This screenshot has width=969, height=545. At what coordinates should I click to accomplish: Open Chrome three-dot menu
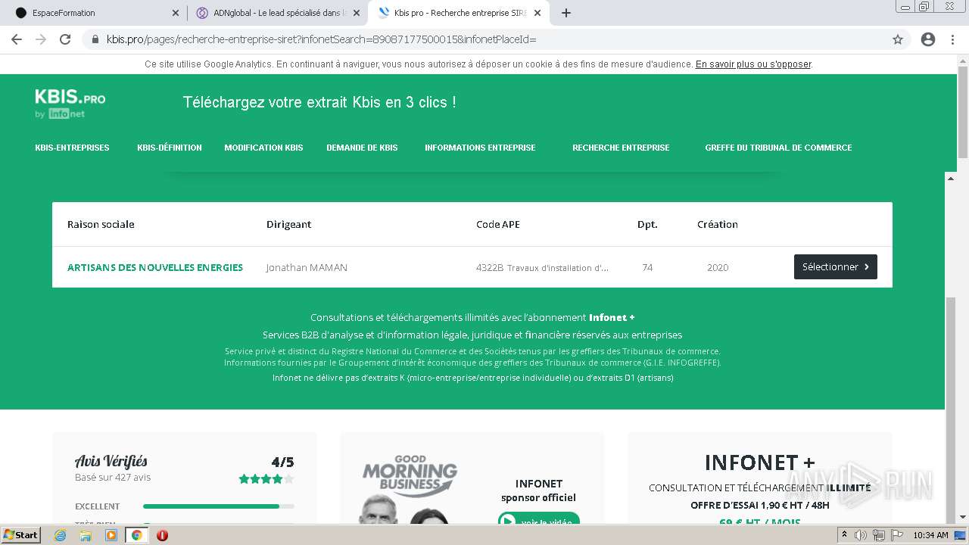(952, 39)
